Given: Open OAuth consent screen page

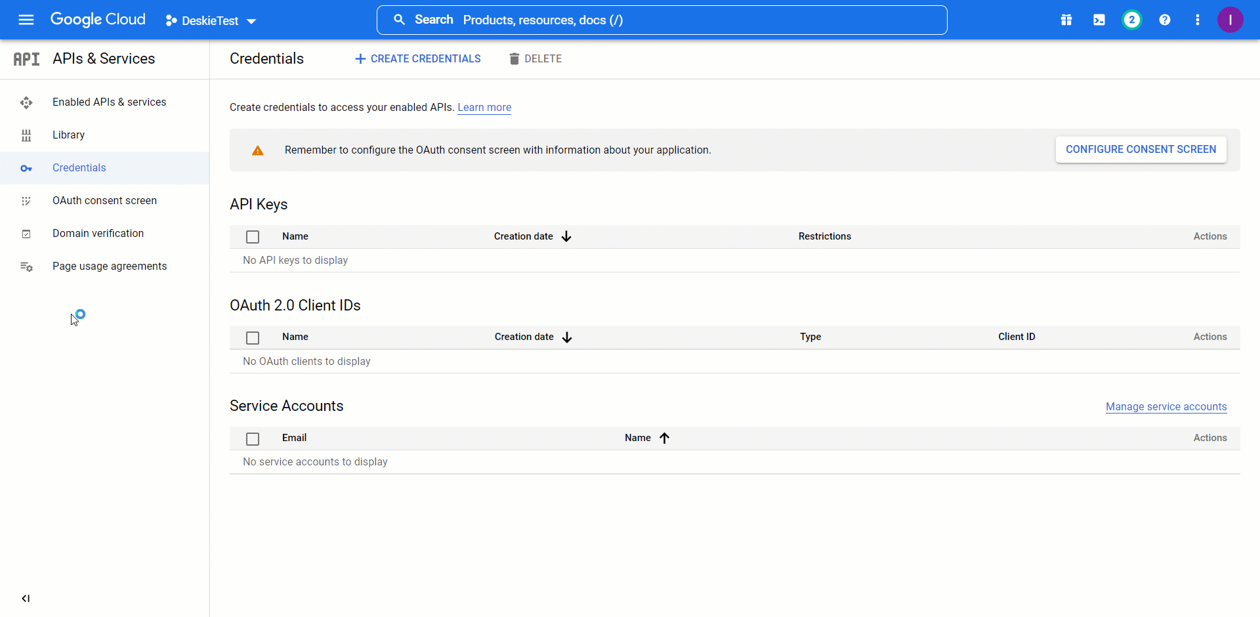Looking at the screenshot, I should pyautogui.click(x=104, y=200).
